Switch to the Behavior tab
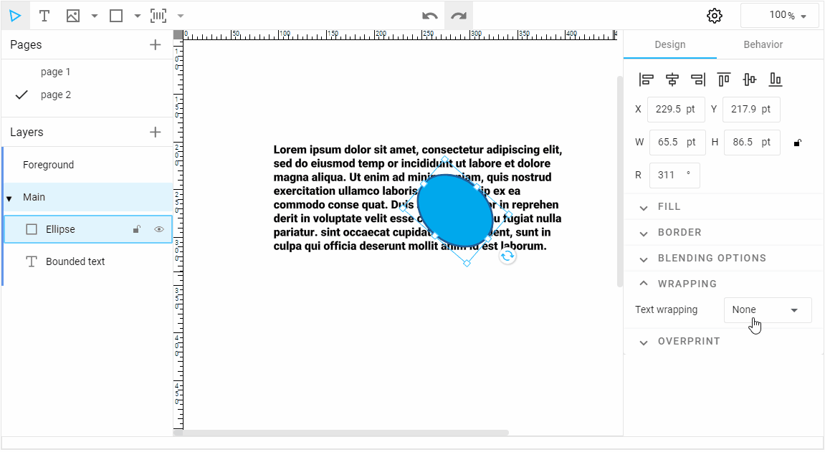Image resolution: width=825 pixels, height=452 pixels. click(x=762, y=44)
